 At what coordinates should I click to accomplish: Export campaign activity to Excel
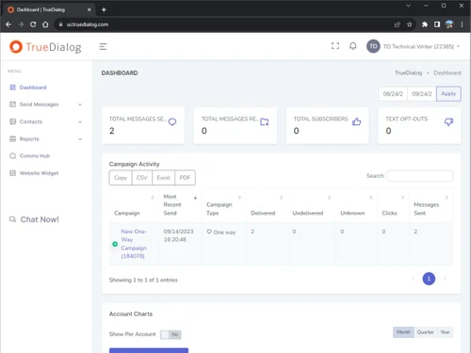[x=163, y=178]
